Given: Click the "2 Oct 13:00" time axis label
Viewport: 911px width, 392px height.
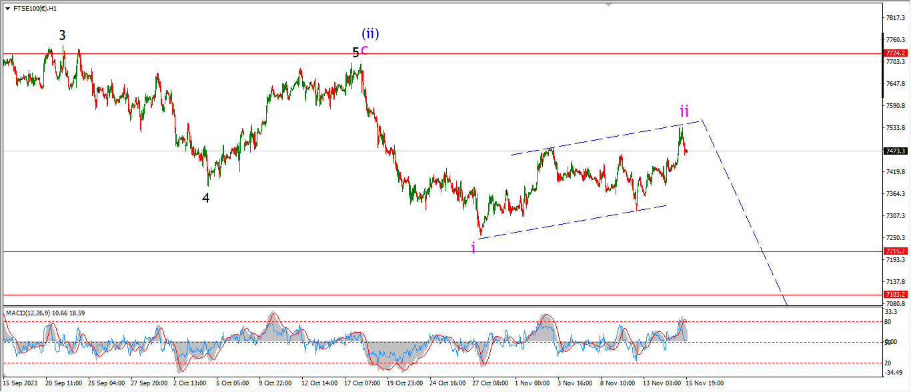Looking at the screenshot, I should click(x=191, y=383).
